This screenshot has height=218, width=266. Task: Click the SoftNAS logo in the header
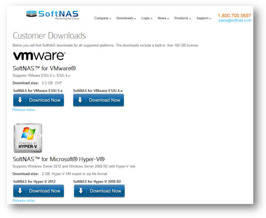tap(53, 15)
